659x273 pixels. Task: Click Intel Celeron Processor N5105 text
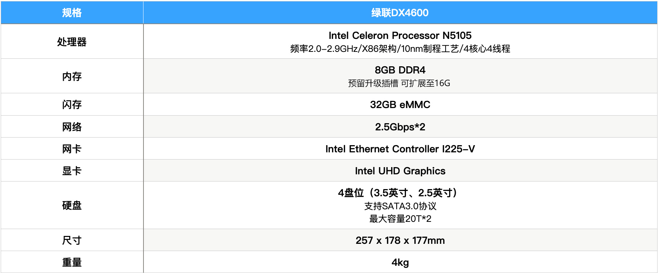pyautogui.click(x=400, y=35)
